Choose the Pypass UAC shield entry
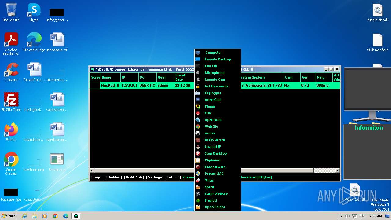 [217, 174]
